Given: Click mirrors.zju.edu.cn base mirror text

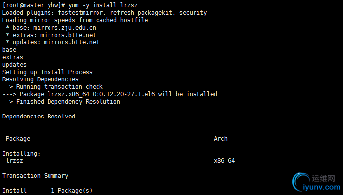Looking at the screenshot, I should [64, 28].
